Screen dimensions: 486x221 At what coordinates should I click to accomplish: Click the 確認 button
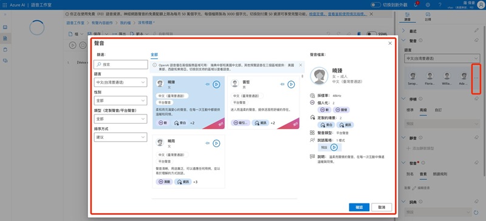(x=359, y=208)
